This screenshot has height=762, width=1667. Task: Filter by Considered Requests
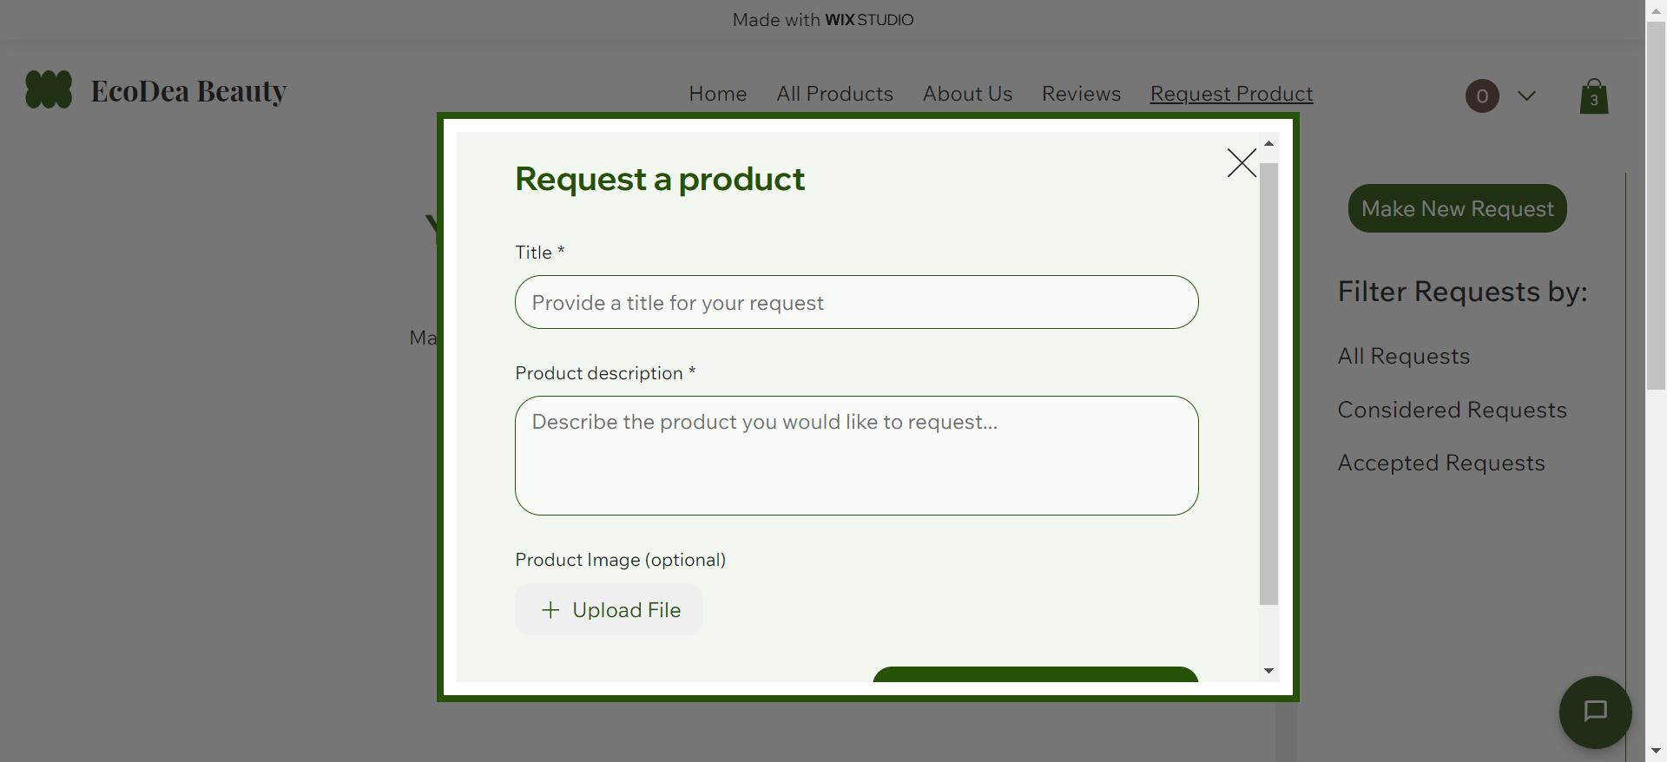point(1453,410)
